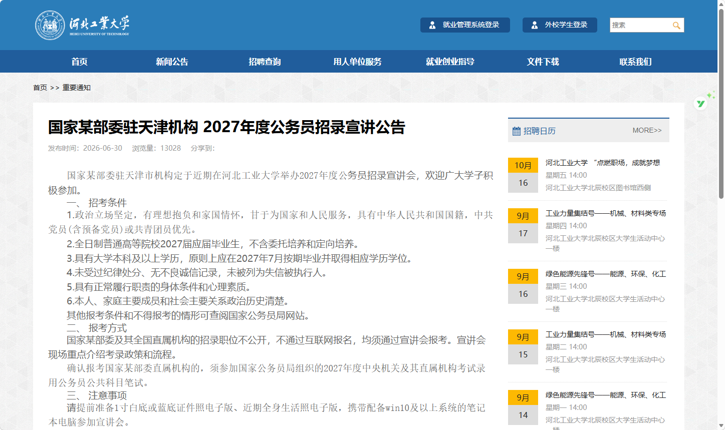Open event 河北工业大学 "点燃职场，成就梦想
Viewport: 725px width, 430px height.
click(603, 163)
